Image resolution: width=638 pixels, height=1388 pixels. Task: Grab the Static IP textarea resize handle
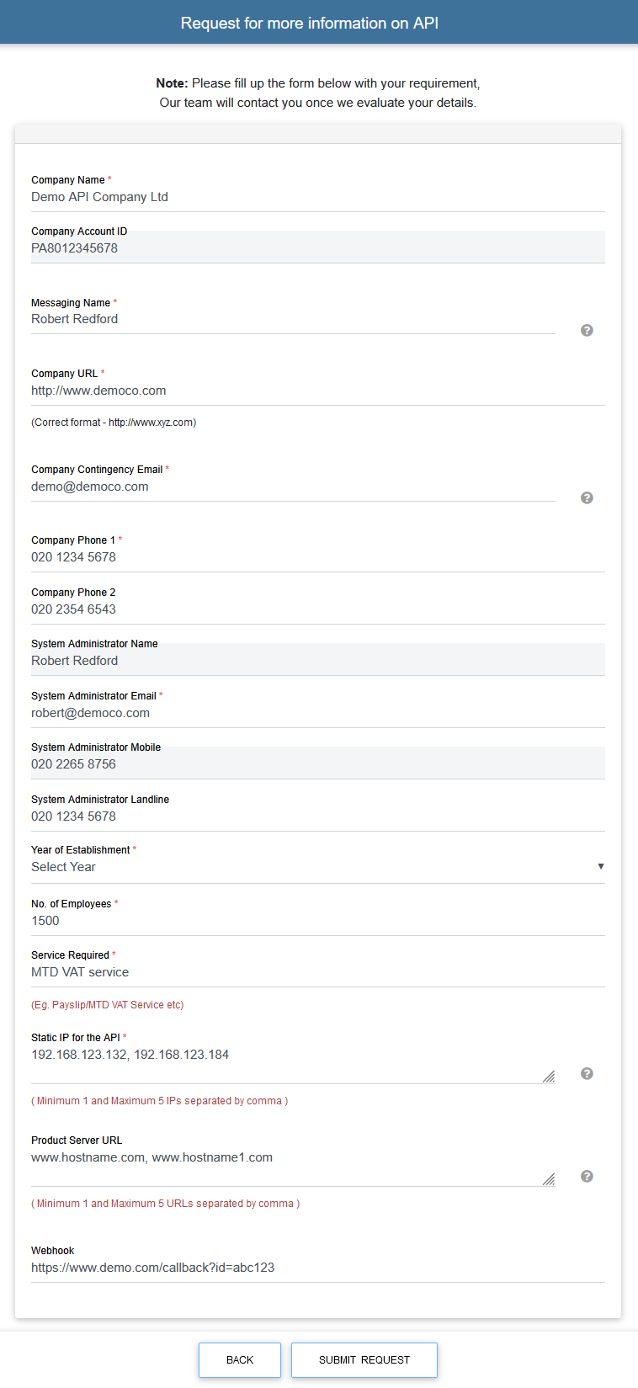point(549,1077)
